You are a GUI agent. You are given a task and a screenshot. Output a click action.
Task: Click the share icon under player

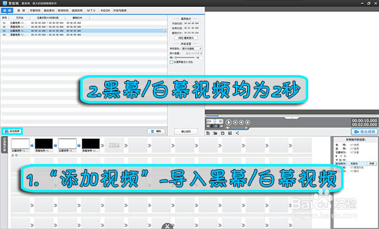coord(238,133)
